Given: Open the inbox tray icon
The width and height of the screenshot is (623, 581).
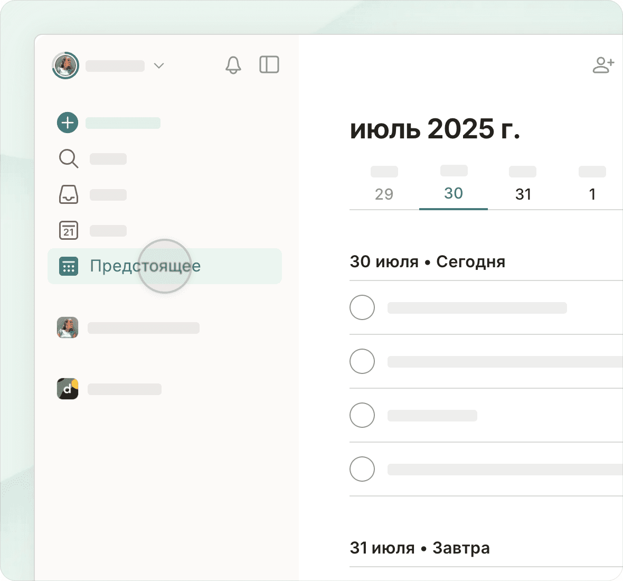Looking at the screenshot, I should 68,194.
